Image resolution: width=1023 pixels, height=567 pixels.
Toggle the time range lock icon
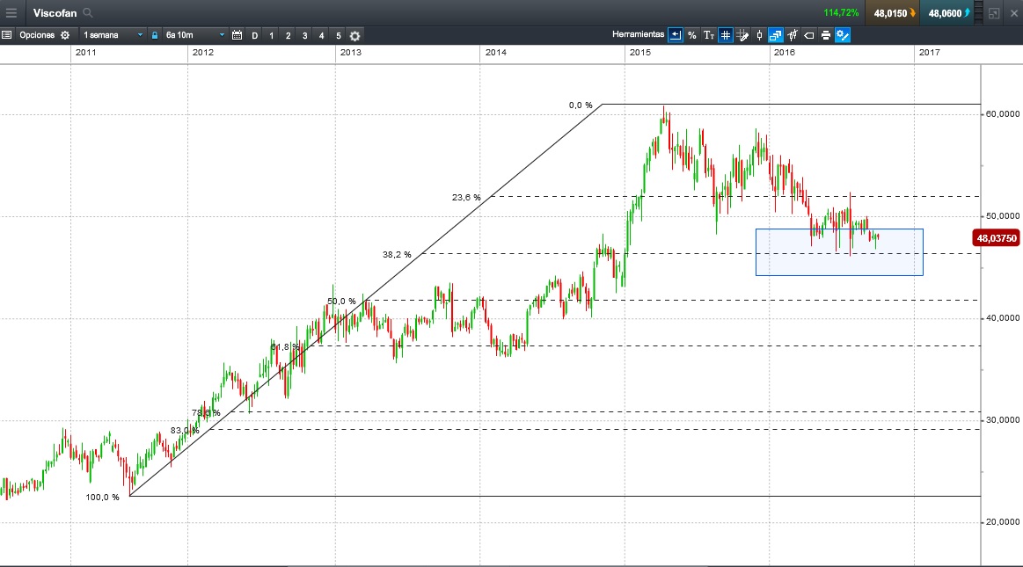[155, 35]
